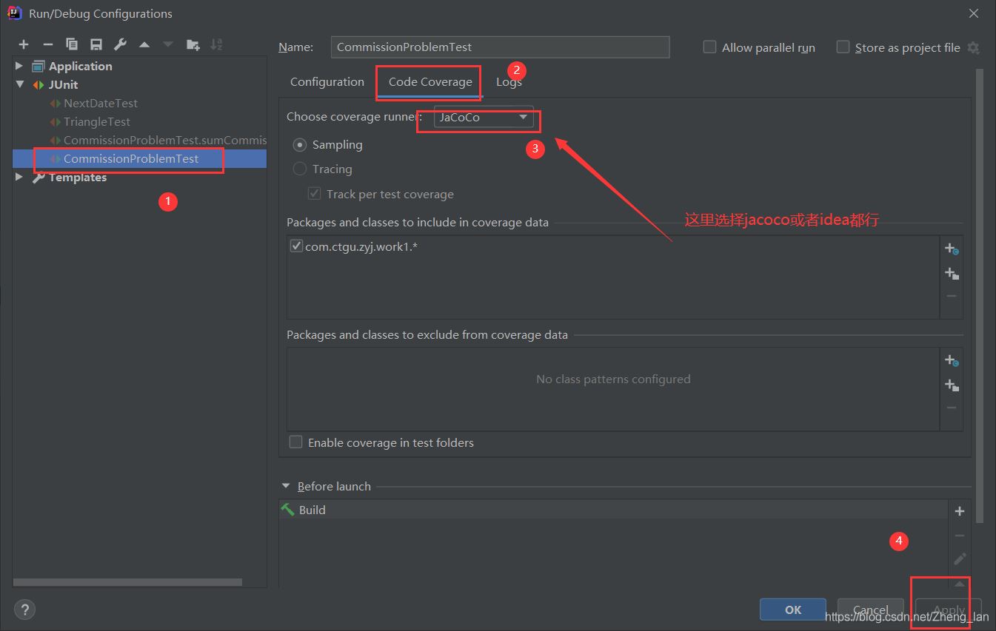Click the Create New Folder icon
The height and width of the screenshot is (631, 996).
coord(193,45)
